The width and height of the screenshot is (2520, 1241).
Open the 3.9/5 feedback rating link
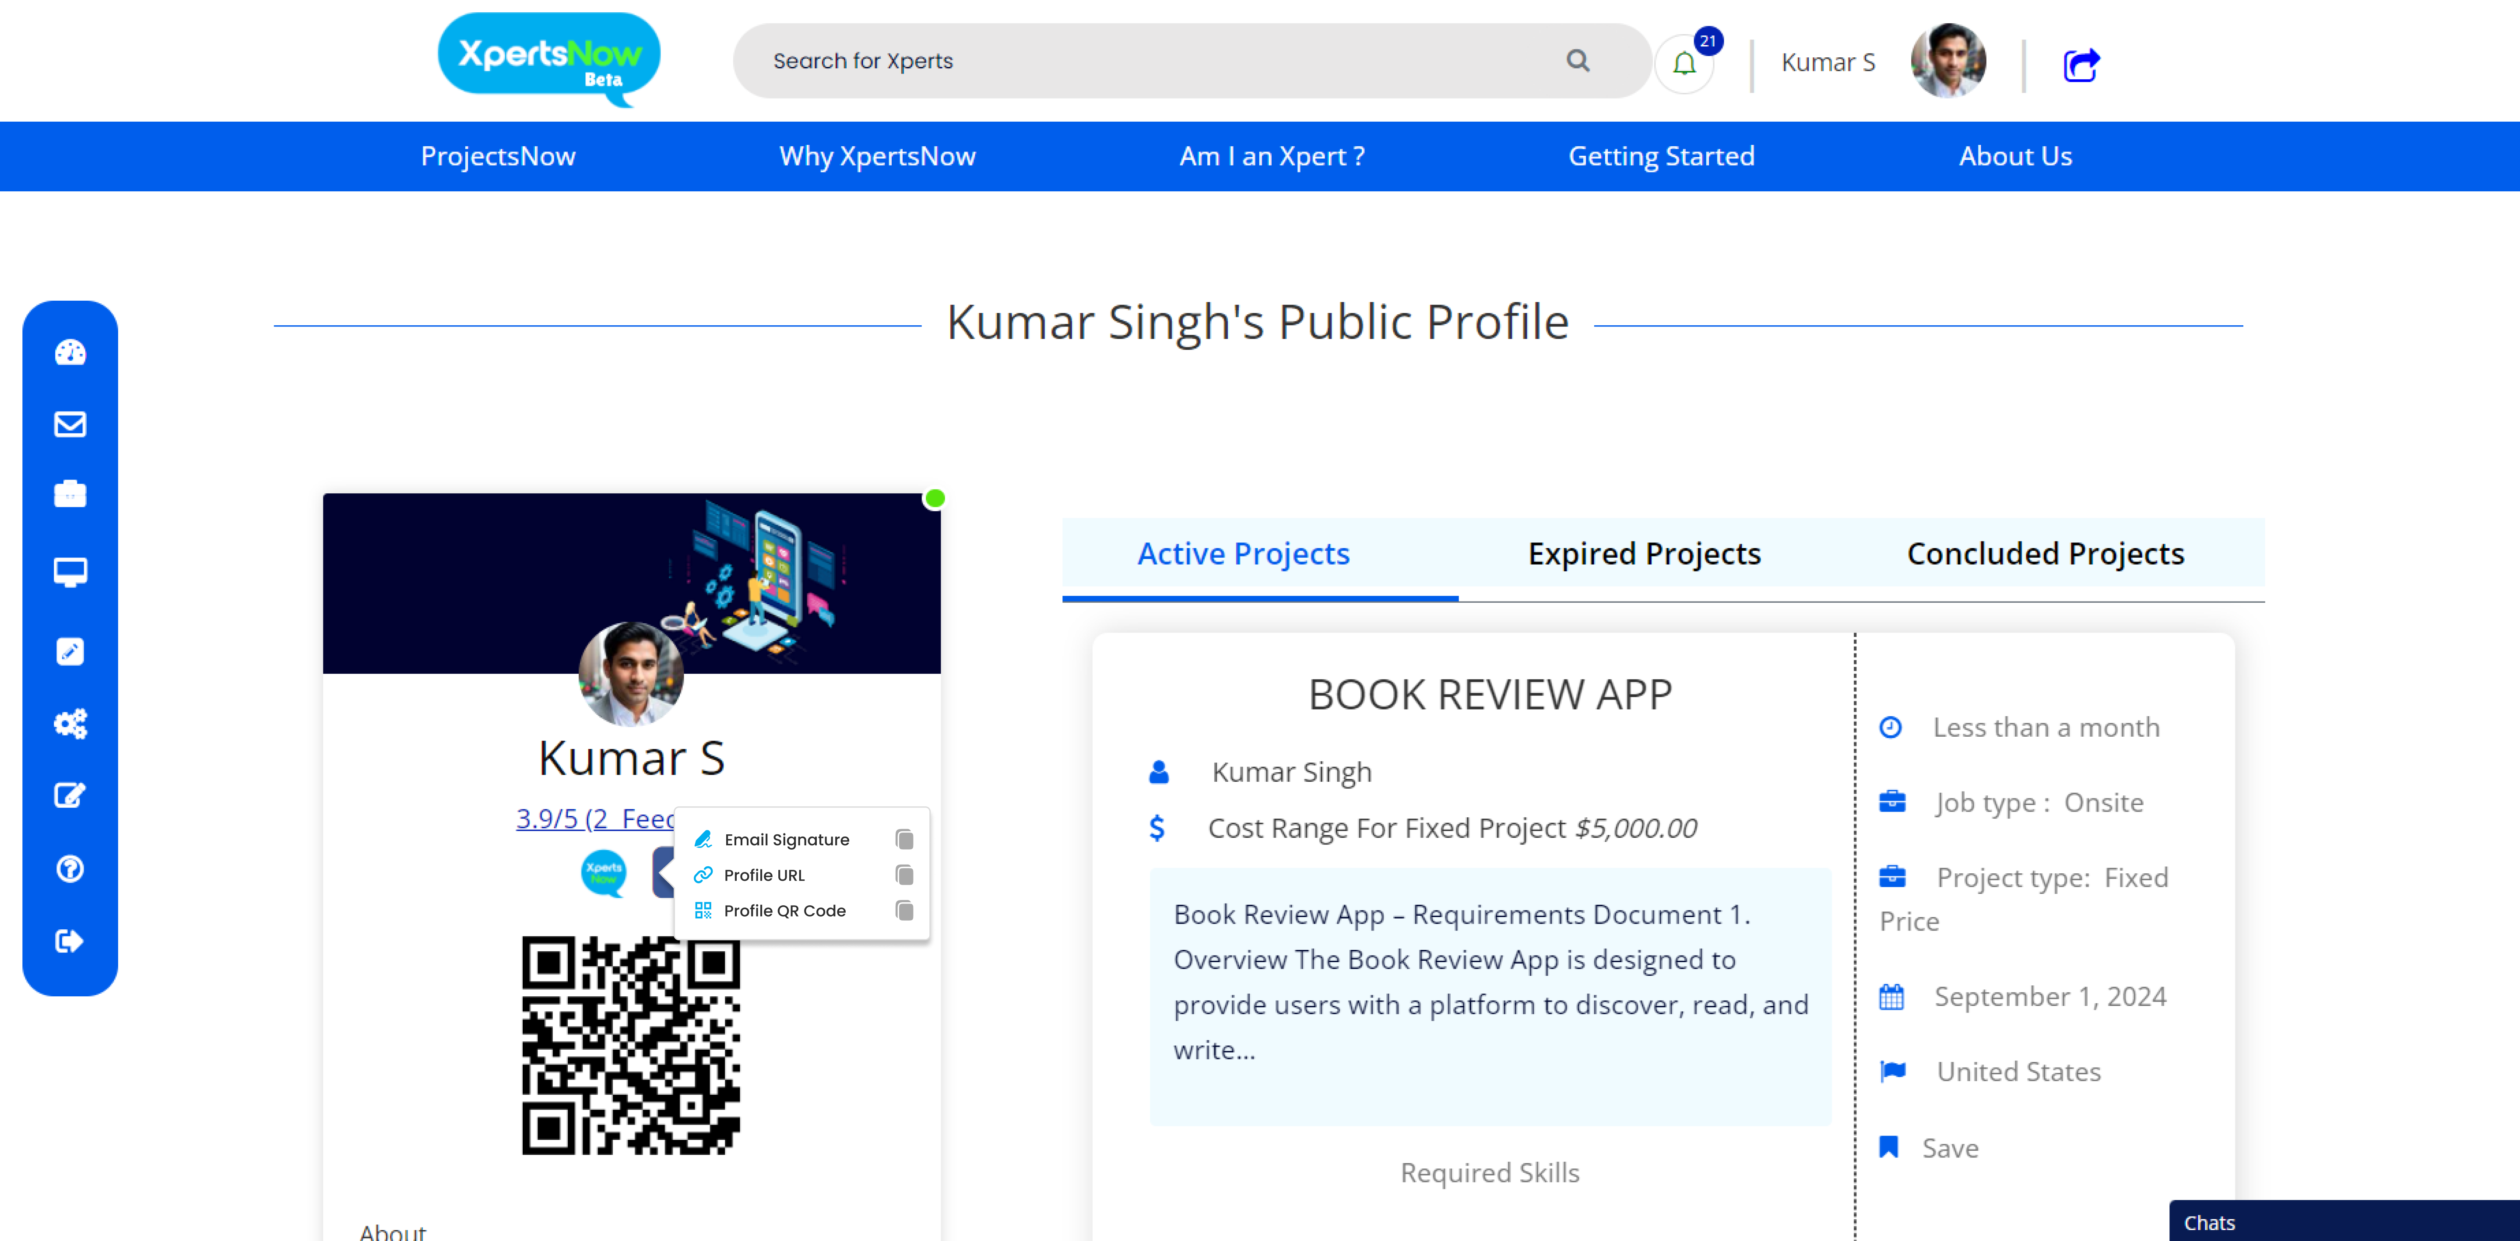(x=595, y=819)
